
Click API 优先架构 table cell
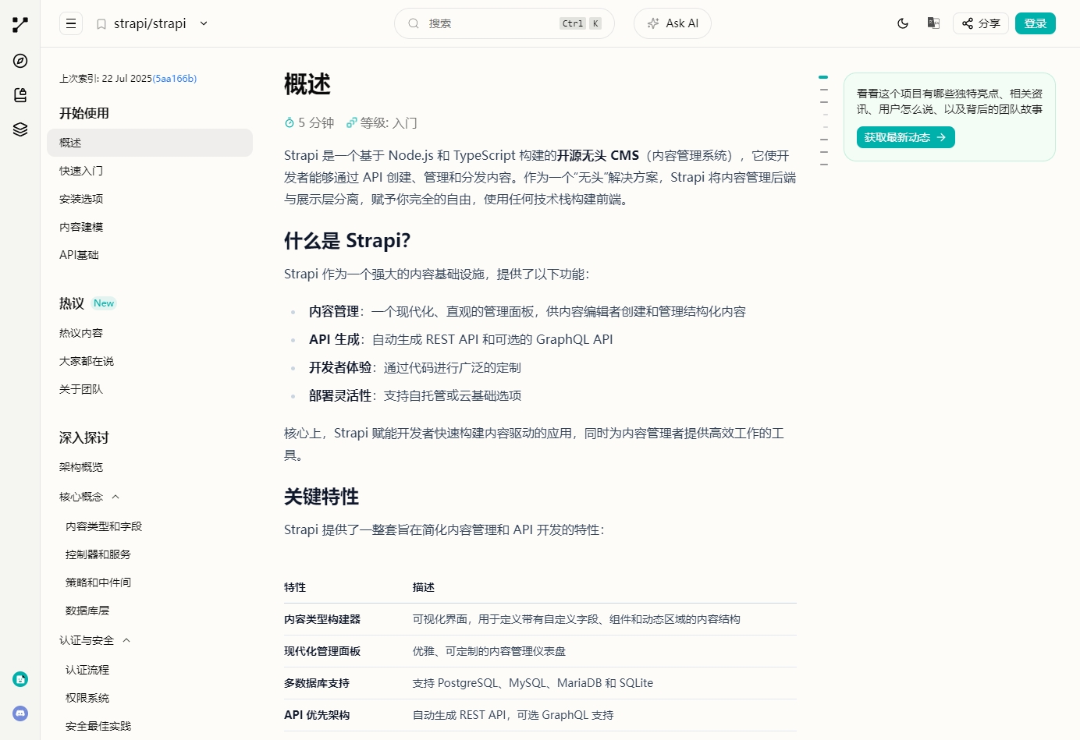[x=317, y=715]
